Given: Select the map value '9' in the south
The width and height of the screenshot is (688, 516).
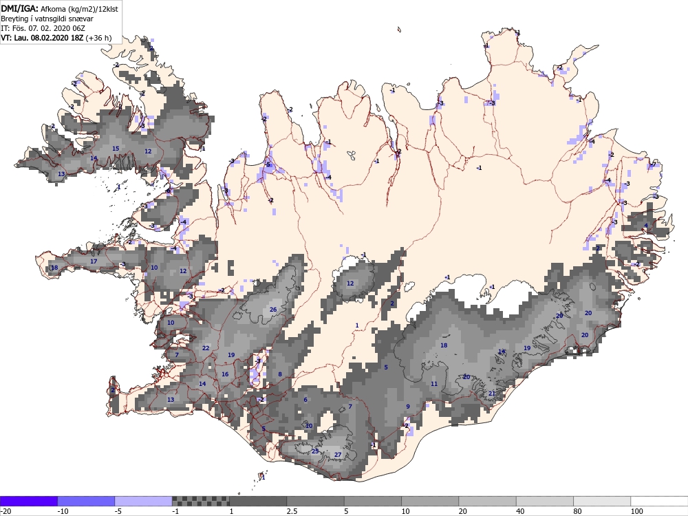Looking at the screenshot, I should [x=407, y=407].
